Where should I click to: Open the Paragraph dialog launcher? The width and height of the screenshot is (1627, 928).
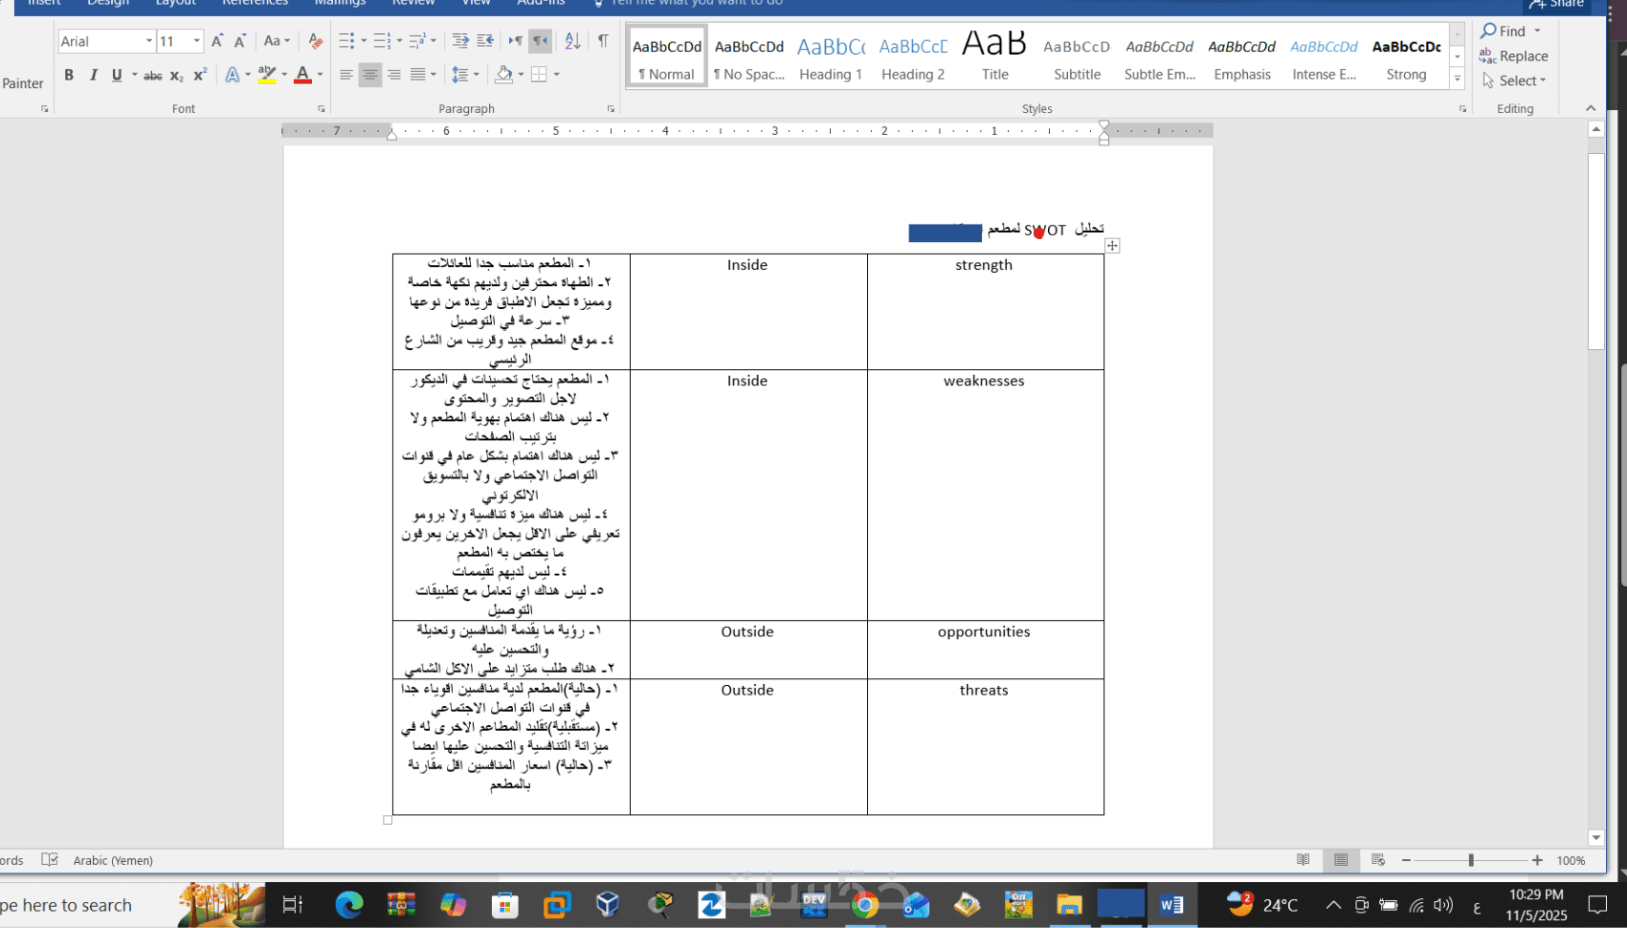click(x=611, y=109)
